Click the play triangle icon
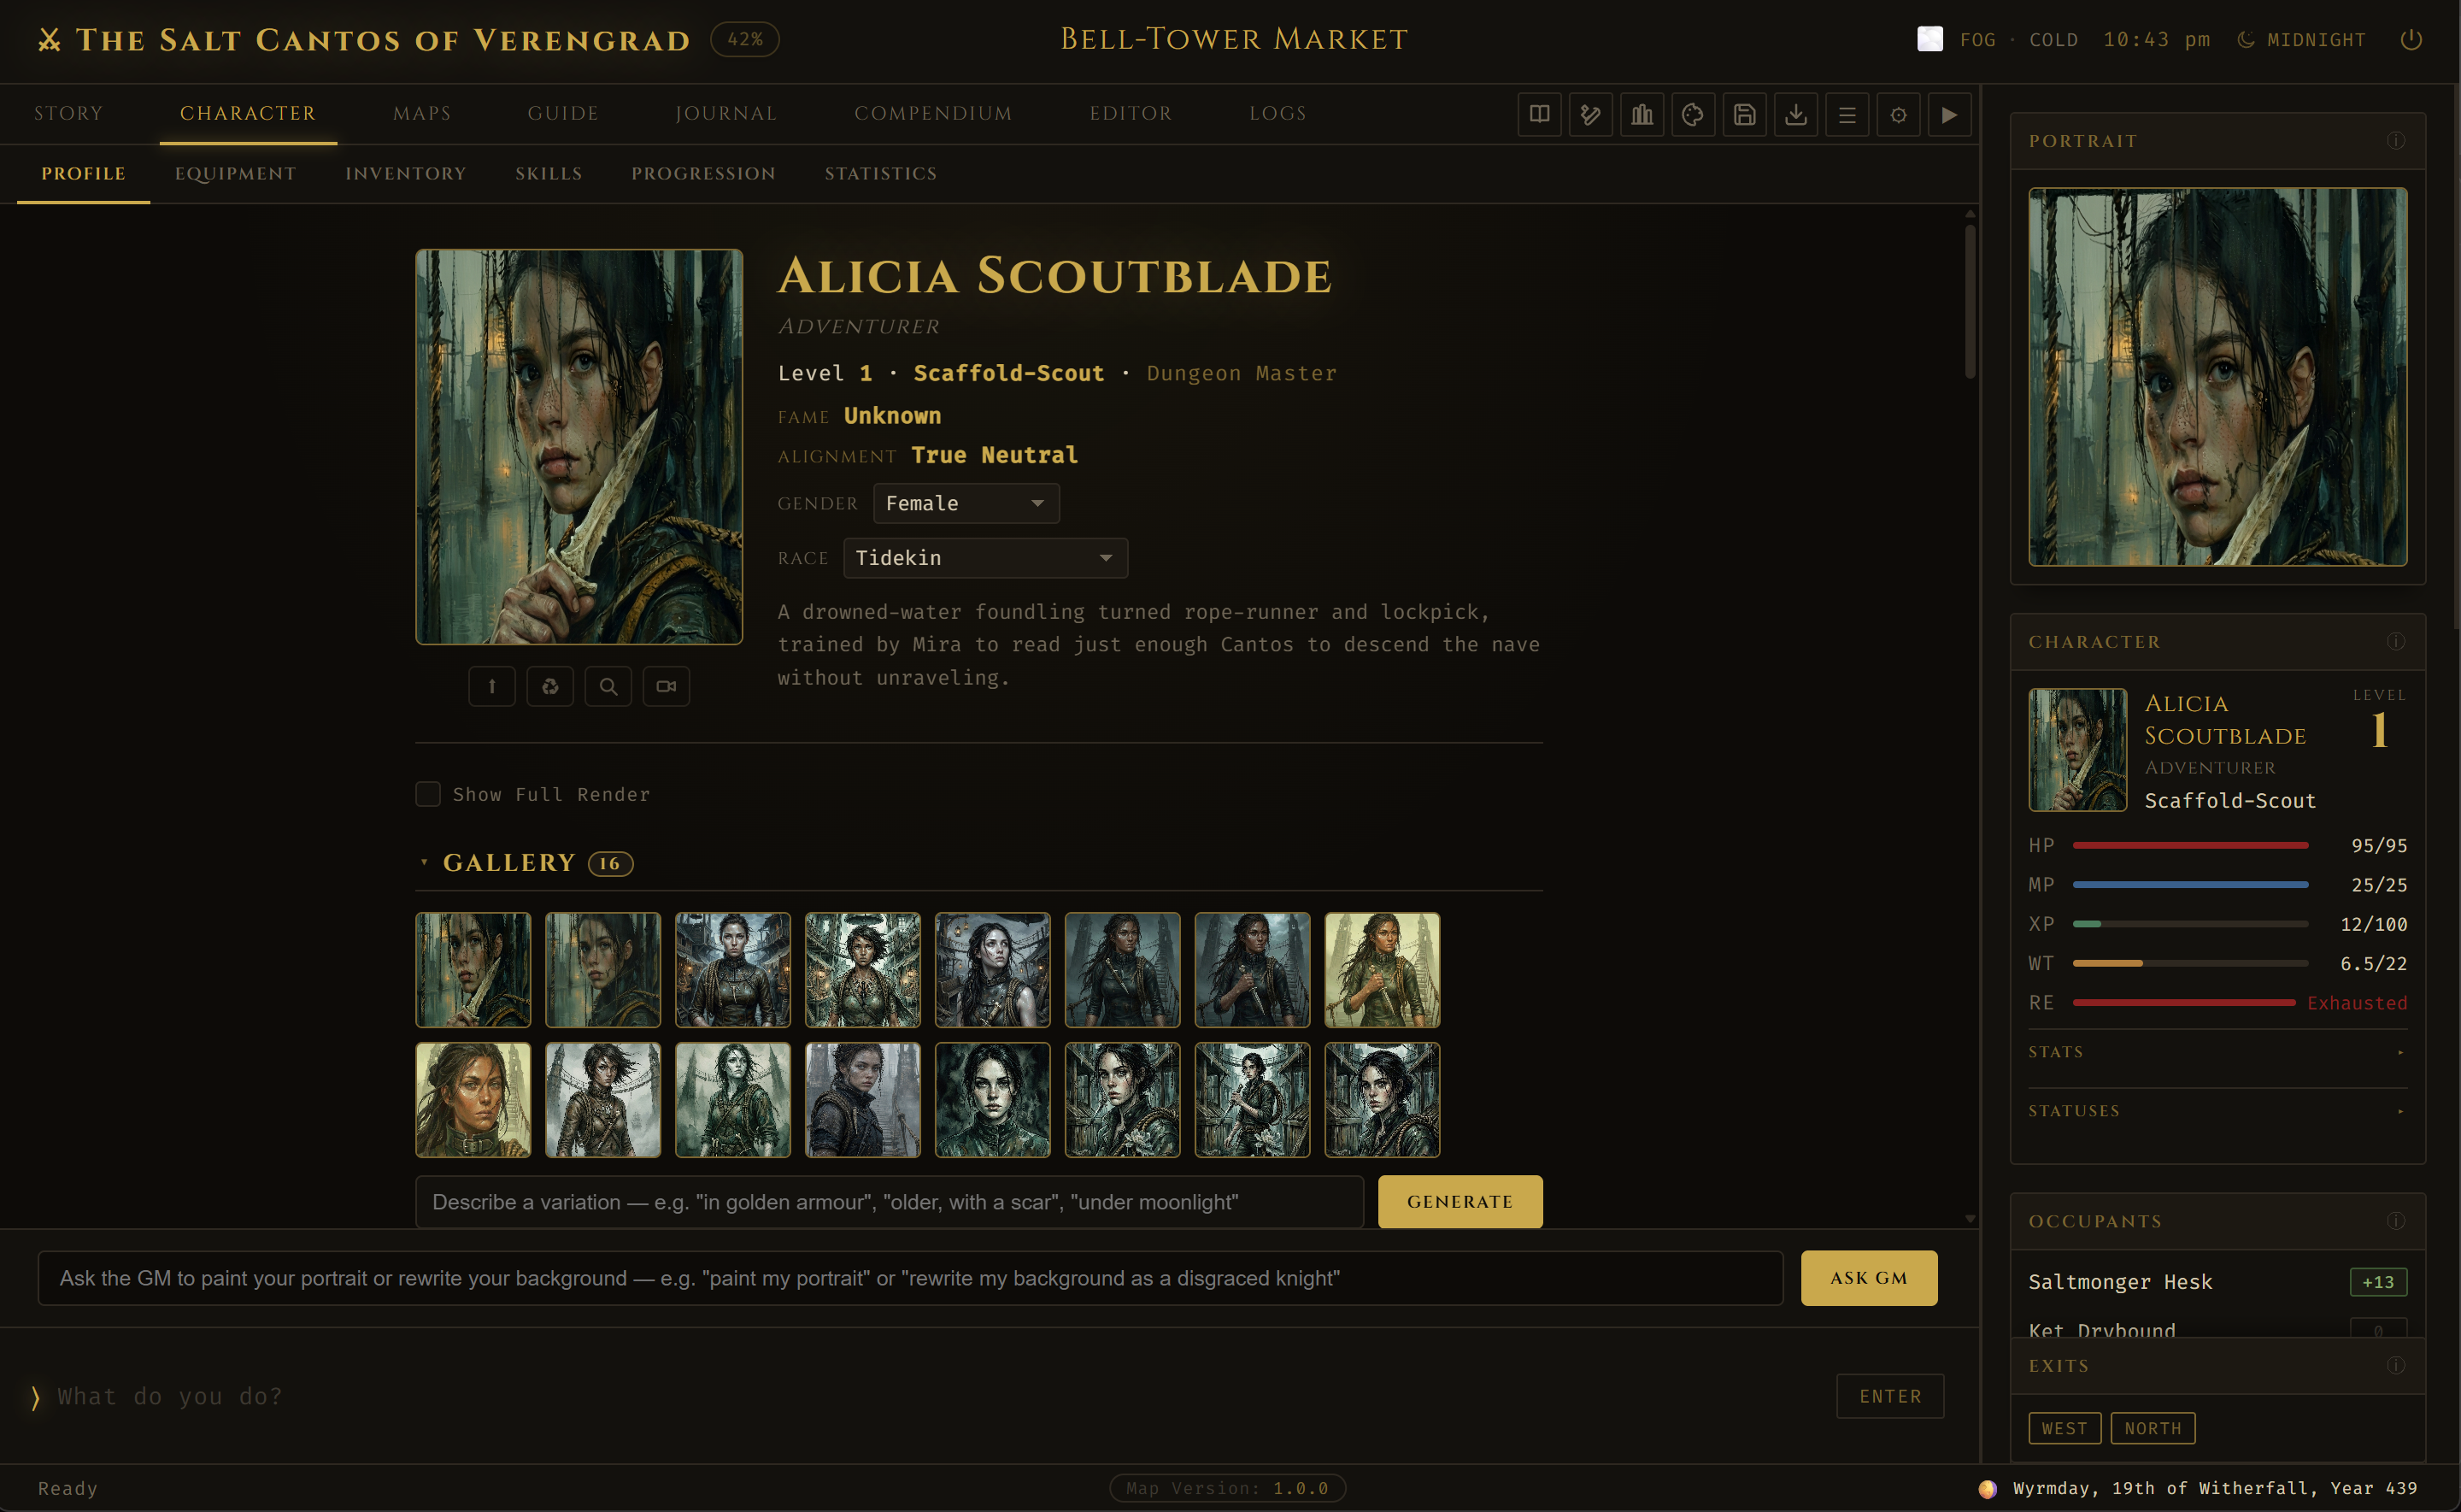This screenshot has width=2461, height=1512. (1950, 114)
